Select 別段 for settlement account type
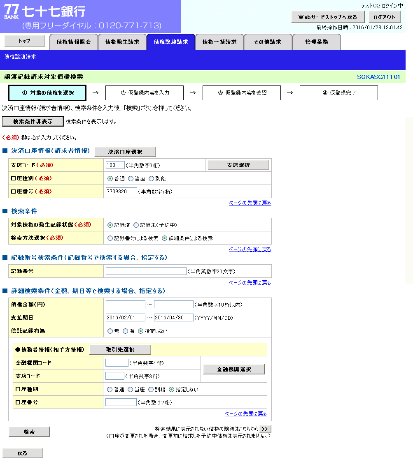This screenshot has height=464, width=413. pyautogui.click(x=151, y=179)
